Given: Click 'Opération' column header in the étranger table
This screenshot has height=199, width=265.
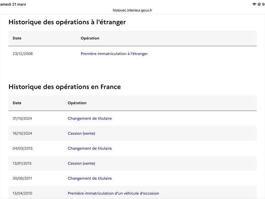Looking at the screenshot, I should click(90, 38).
